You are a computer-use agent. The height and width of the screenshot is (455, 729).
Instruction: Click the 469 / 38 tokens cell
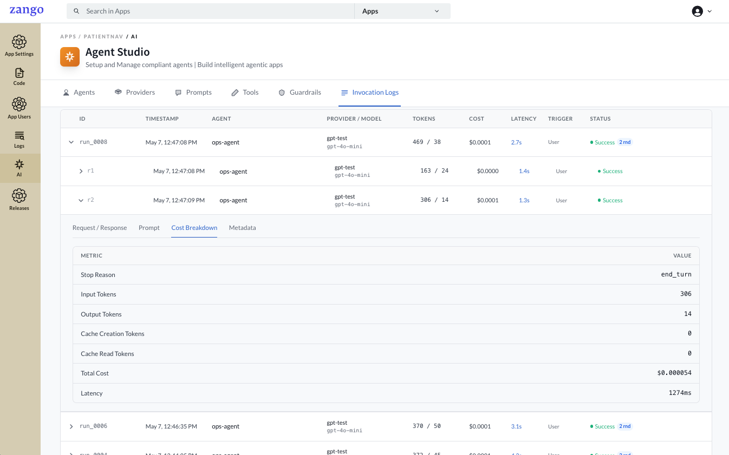[x=427, y=142]
